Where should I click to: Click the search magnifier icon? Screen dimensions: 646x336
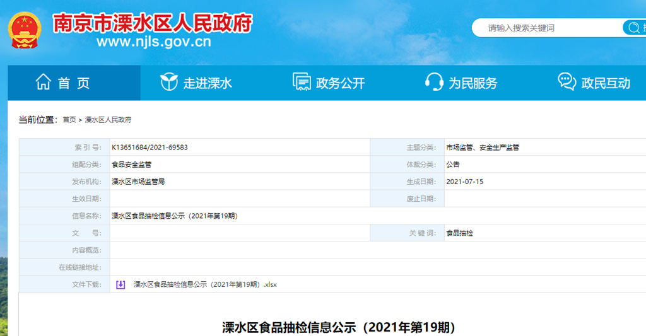(633, 28)
